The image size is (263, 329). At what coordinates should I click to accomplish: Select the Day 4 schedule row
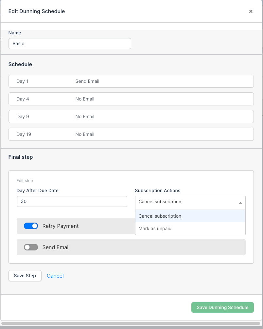click(x=131, y=99)
